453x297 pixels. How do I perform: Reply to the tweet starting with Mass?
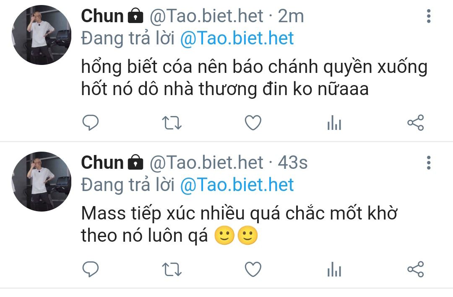tap(91, 269)
